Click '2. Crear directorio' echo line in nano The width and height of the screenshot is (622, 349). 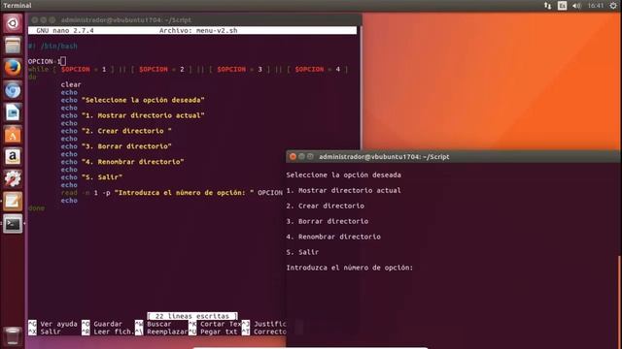(x=117, y=131)
